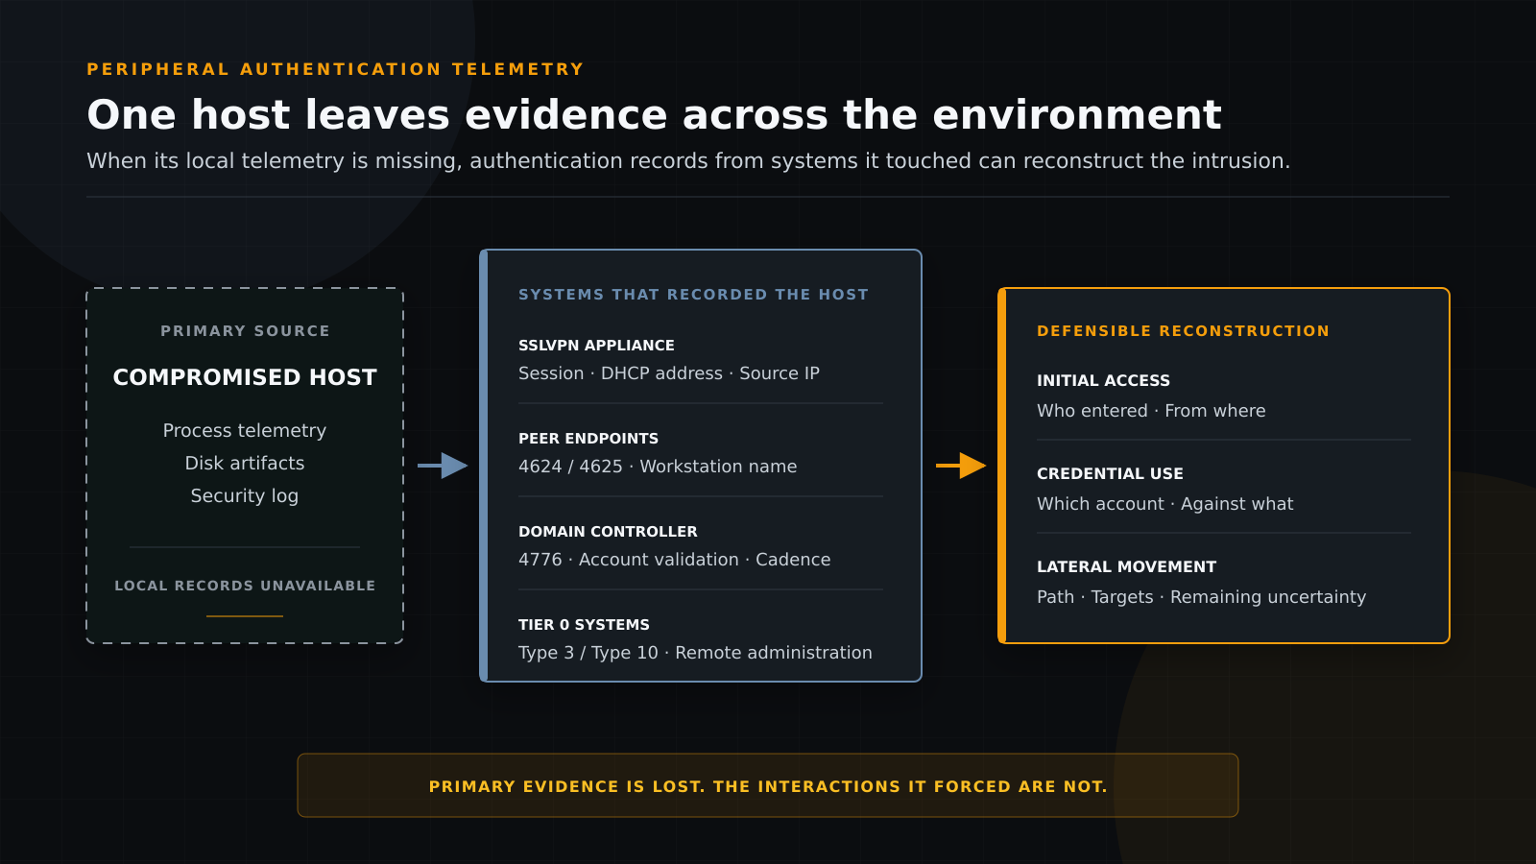The image size is (1536, 864).
Task: Click 'Who entered · From where' line
Action: tap(1151, 411)
